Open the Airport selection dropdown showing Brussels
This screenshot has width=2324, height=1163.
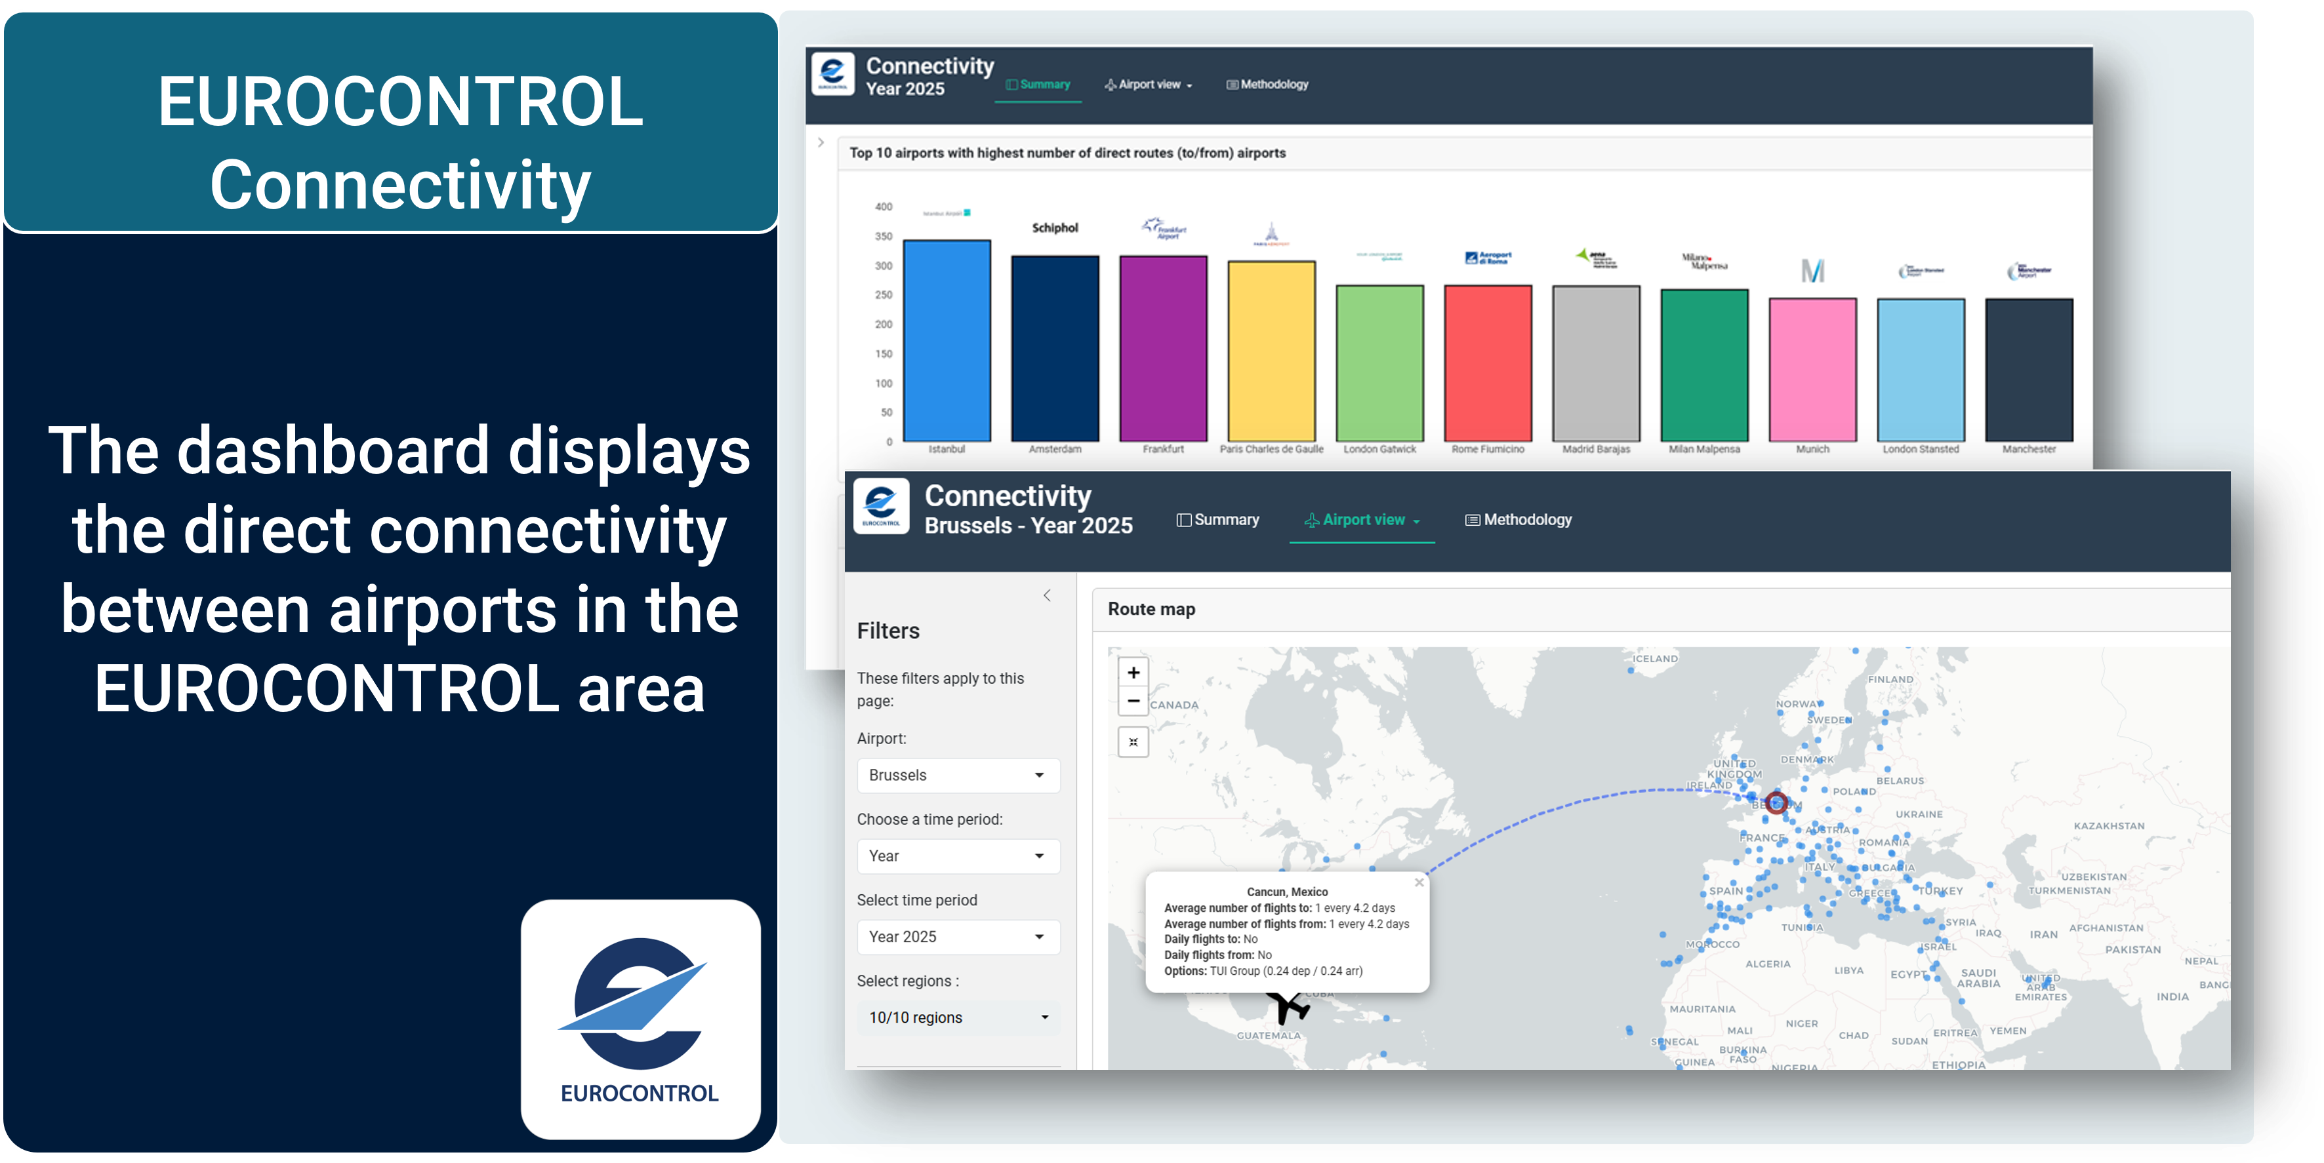point(958,776)
